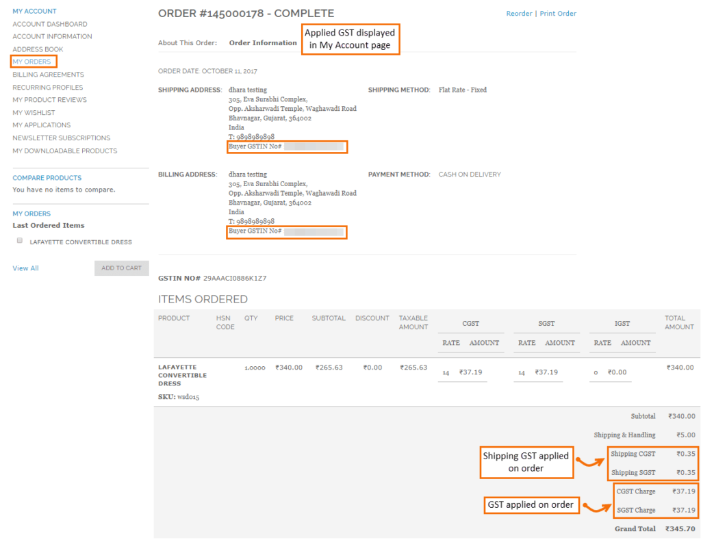This screenshot has width=701, height=540.
Task: Open the Address Book
Action: [x=37, y=49]
